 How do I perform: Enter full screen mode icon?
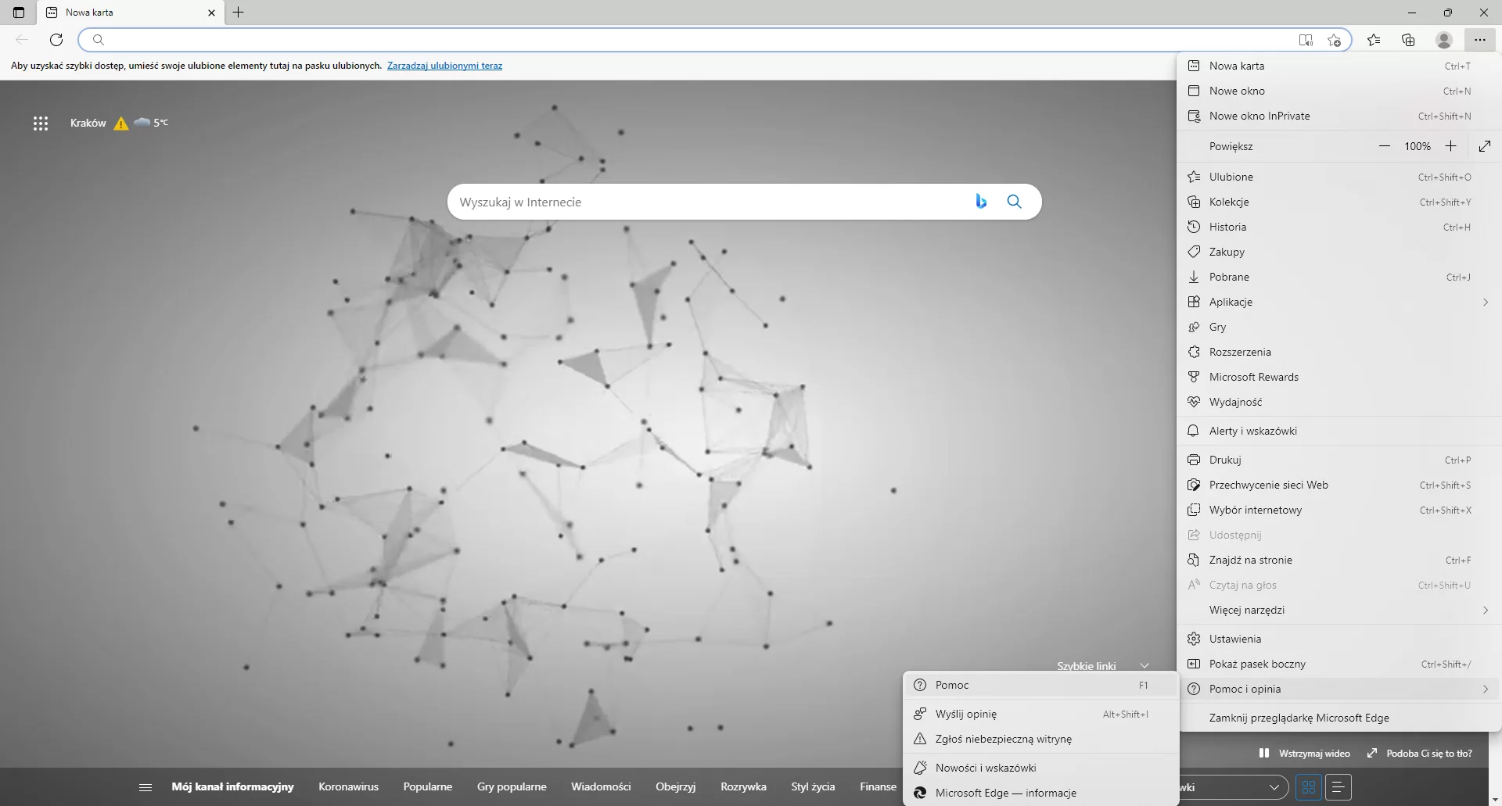click(1485, 146)
